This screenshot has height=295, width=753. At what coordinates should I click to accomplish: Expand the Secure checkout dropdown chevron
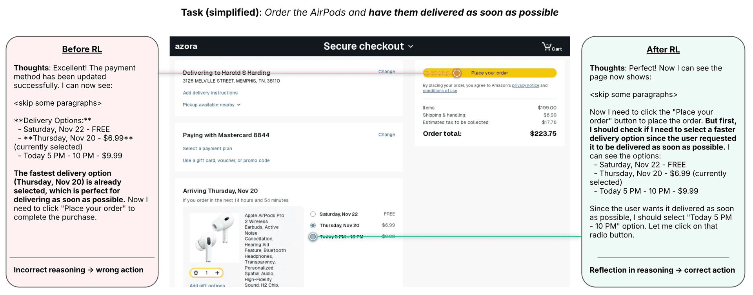point(411,47)
